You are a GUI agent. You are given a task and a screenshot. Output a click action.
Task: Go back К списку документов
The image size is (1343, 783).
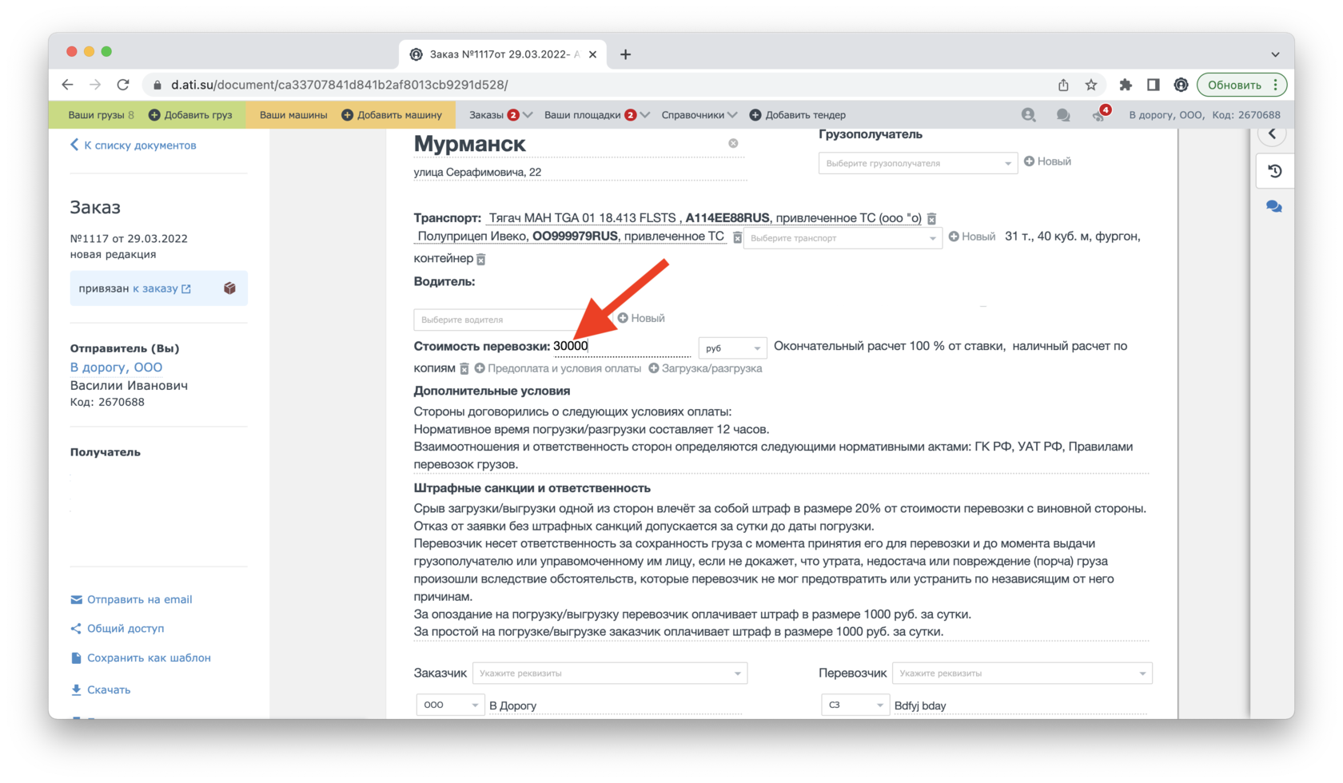click(133, 145)
